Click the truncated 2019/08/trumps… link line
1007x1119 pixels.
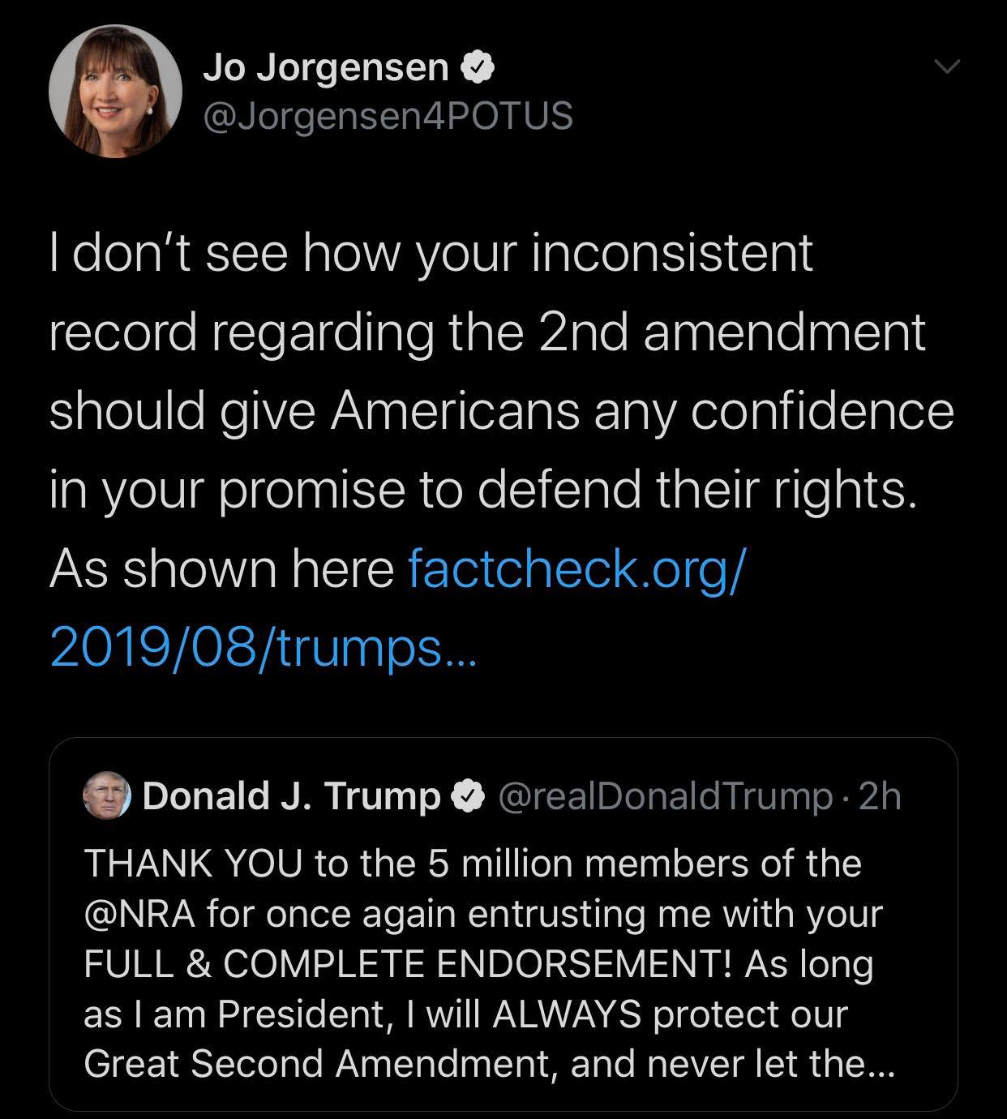pos(264,647)
